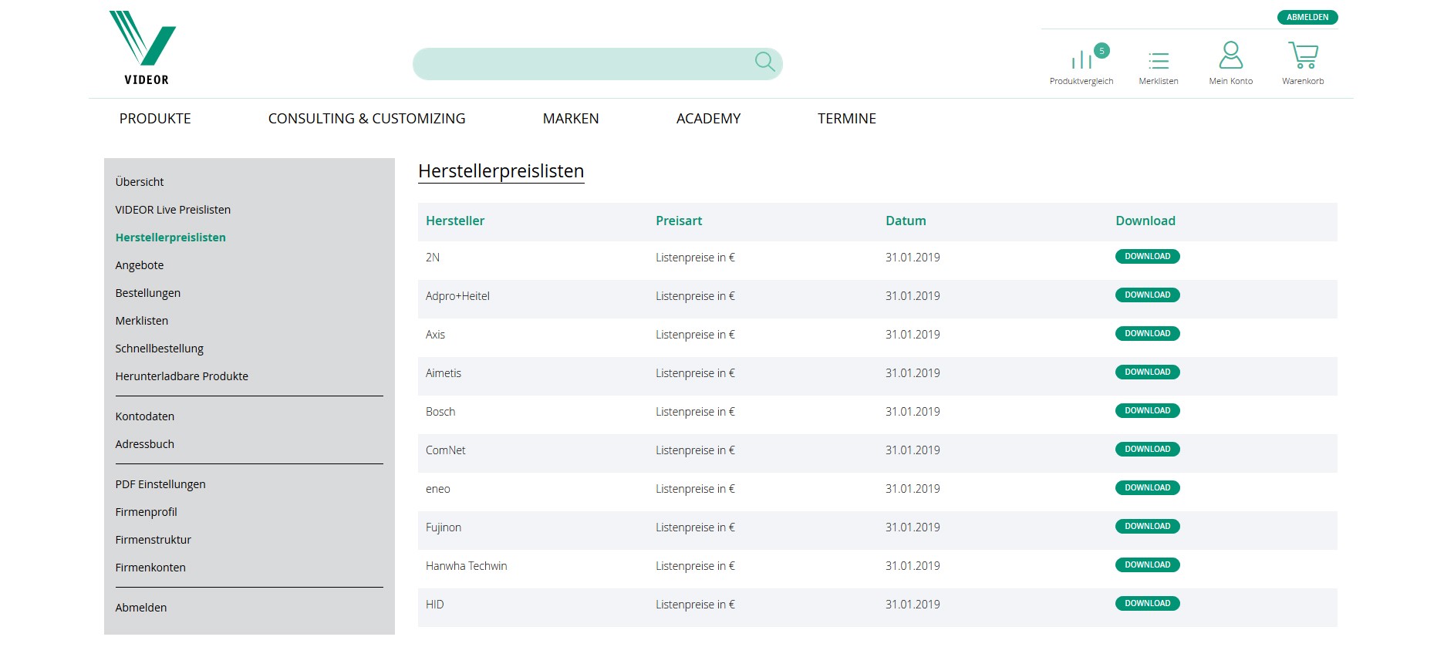Open the Warenkorb cart icon
The width and height of the screenshot is (1454, 647).
coord(1303,55)
